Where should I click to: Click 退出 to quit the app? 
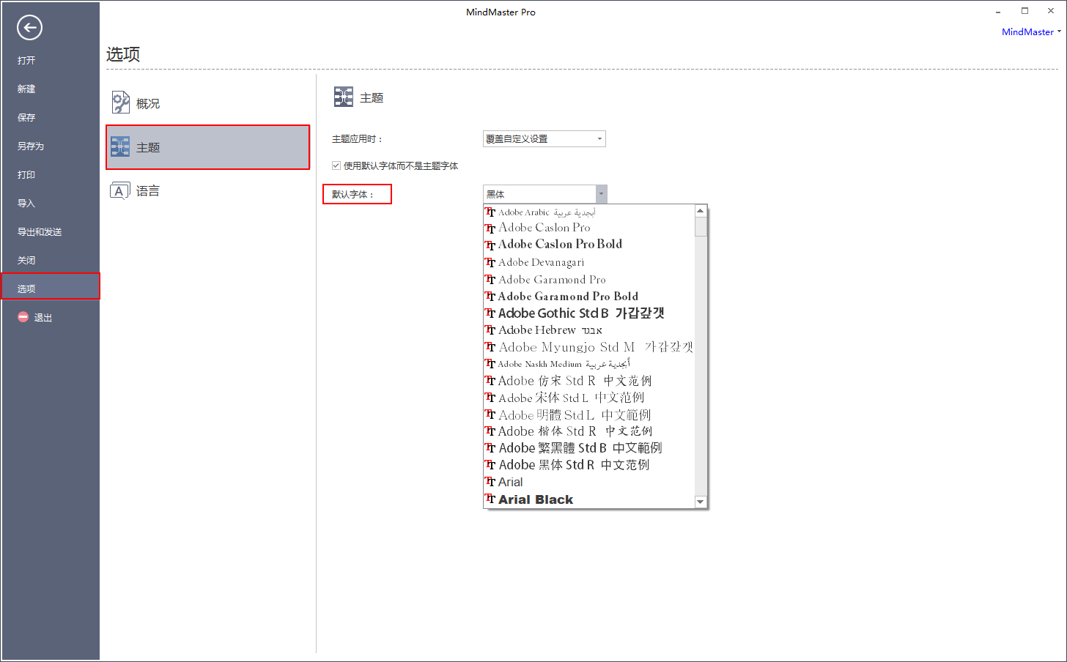(43, 317)
